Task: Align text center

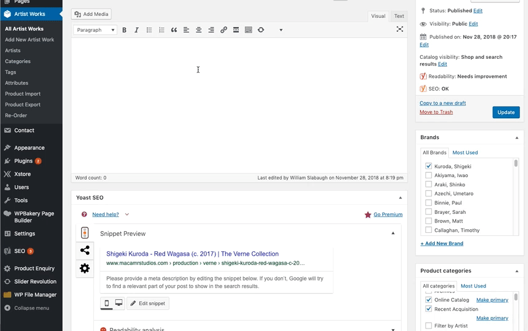Action: [x=199, y=30]
